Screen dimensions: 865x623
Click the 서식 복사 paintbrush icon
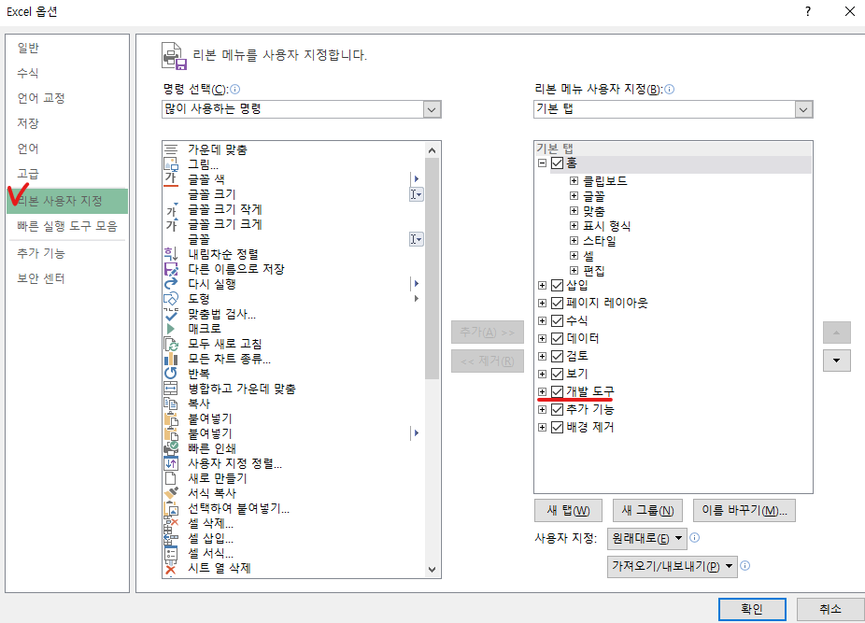click(x=171, y=493)
